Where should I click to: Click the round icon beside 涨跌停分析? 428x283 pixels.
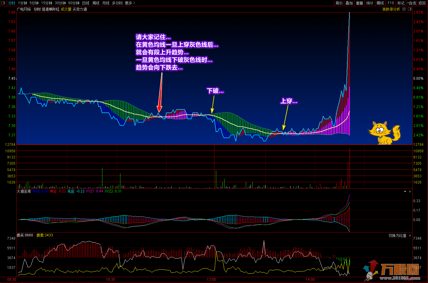[404, 9]
